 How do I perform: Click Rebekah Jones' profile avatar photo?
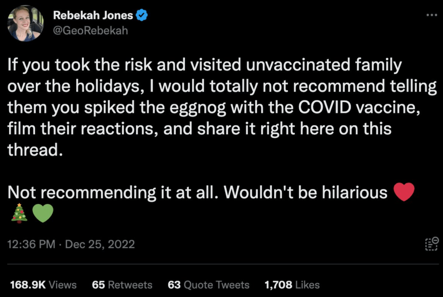[25, 24]
